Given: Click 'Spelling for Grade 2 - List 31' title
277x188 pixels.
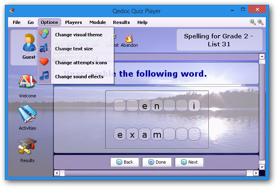Looking at the screenshot, I should [219, 40].
